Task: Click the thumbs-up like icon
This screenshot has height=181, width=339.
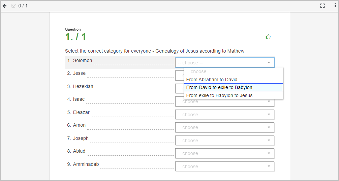Action: pos(268,37)
